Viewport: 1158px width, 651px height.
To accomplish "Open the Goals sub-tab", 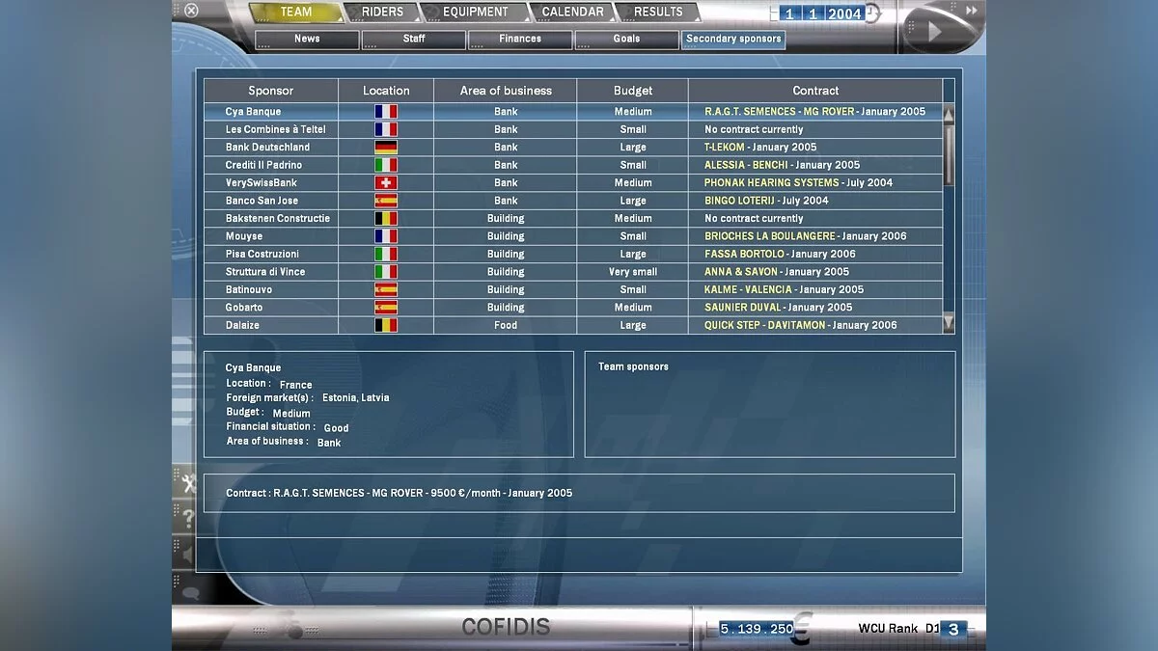I will tap(626, 40).
